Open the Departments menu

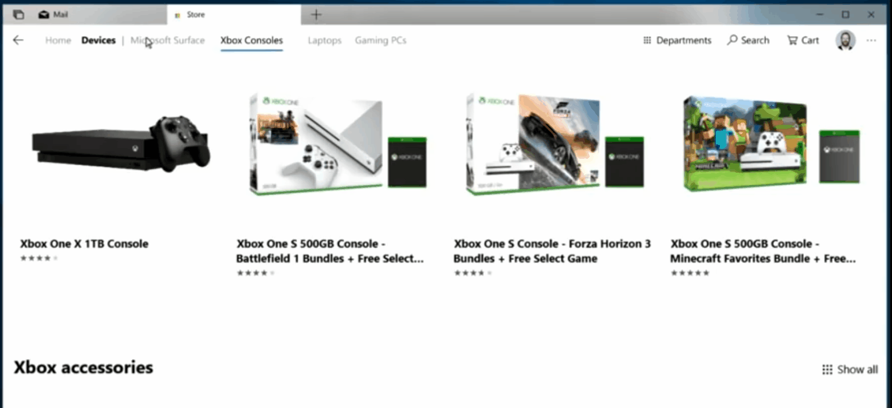pos(677,40)
